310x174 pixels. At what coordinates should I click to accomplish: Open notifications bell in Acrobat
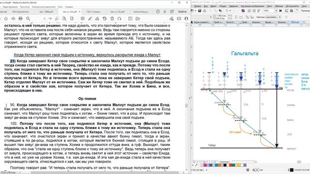point(165,12)
